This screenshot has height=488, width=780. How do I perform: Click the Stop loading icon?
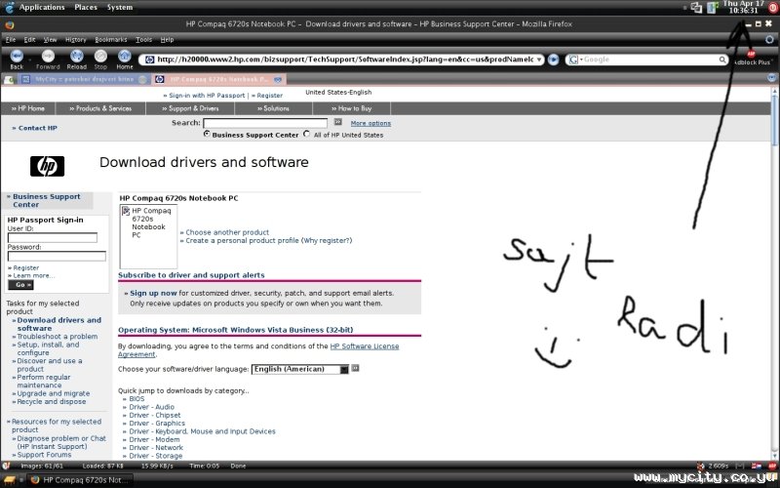[100, 57]
